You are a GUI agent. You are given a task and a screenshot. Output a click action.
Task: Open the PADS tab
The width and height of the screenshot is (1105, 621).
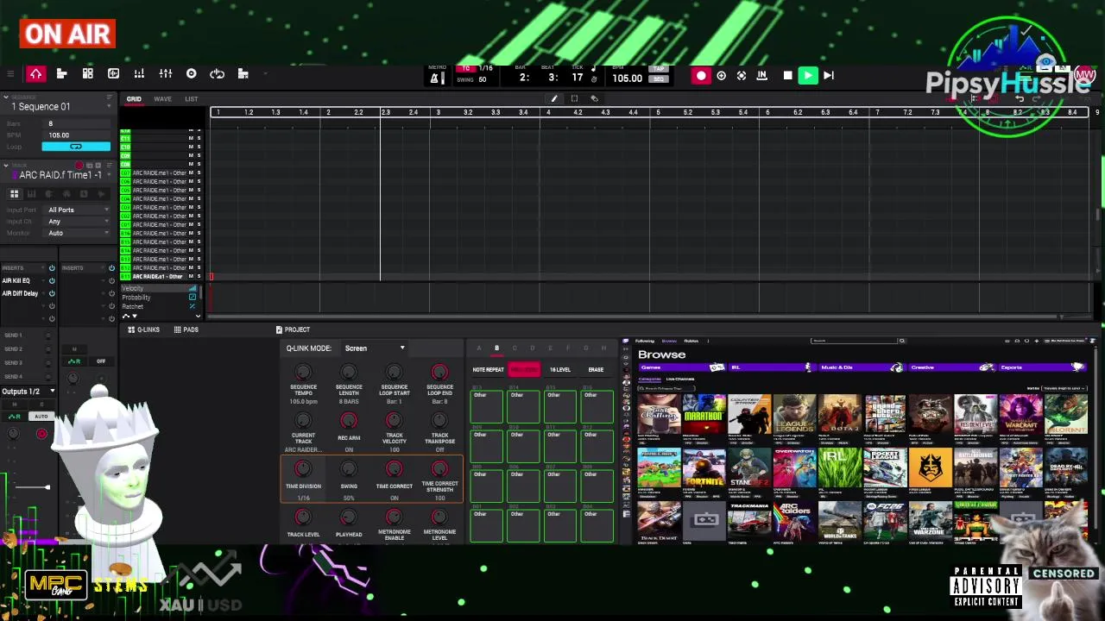(186, 329)
